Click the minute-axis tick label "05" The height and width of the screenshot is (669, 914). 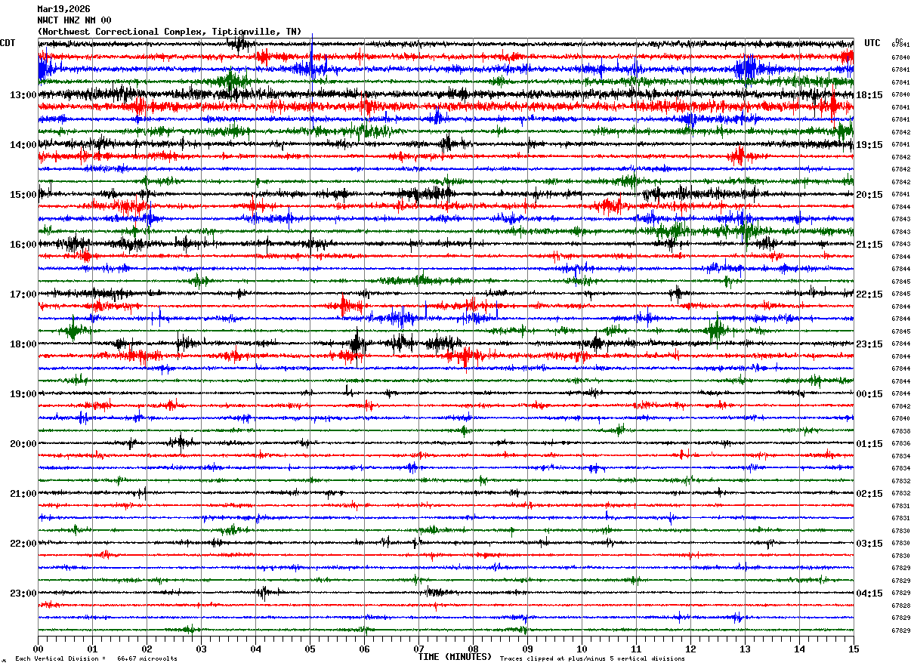310,649
